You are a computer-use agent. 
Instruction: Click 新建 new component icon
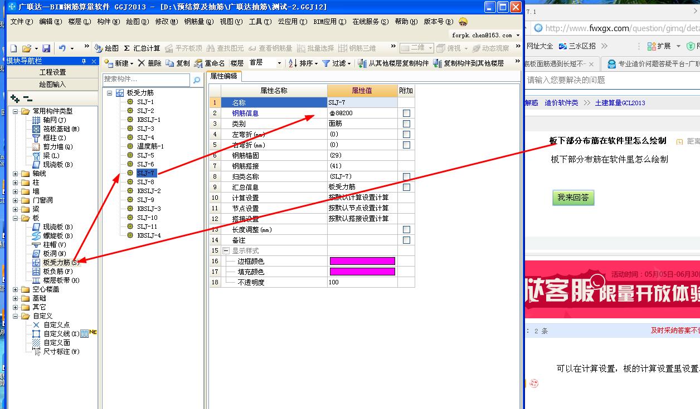coord(109,63)
